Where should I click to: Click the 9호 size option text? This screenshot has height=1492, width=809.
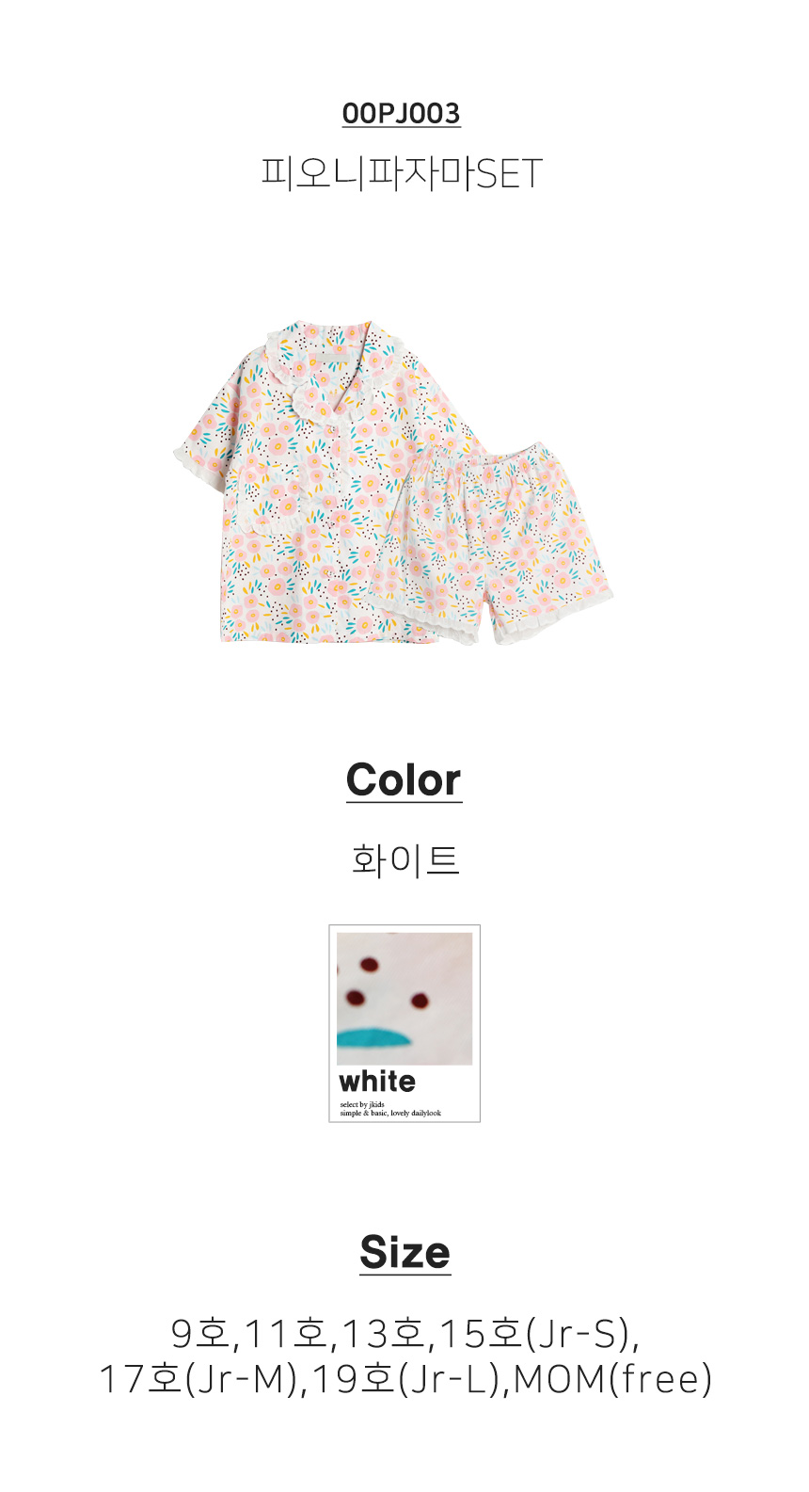(x=200, y=1334)
